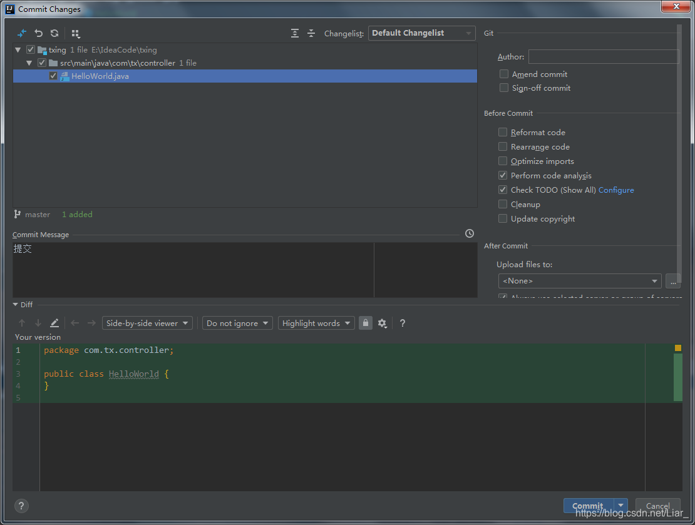Go to next difference down arrow
The image size is (695, 525).
coord(38,323)
